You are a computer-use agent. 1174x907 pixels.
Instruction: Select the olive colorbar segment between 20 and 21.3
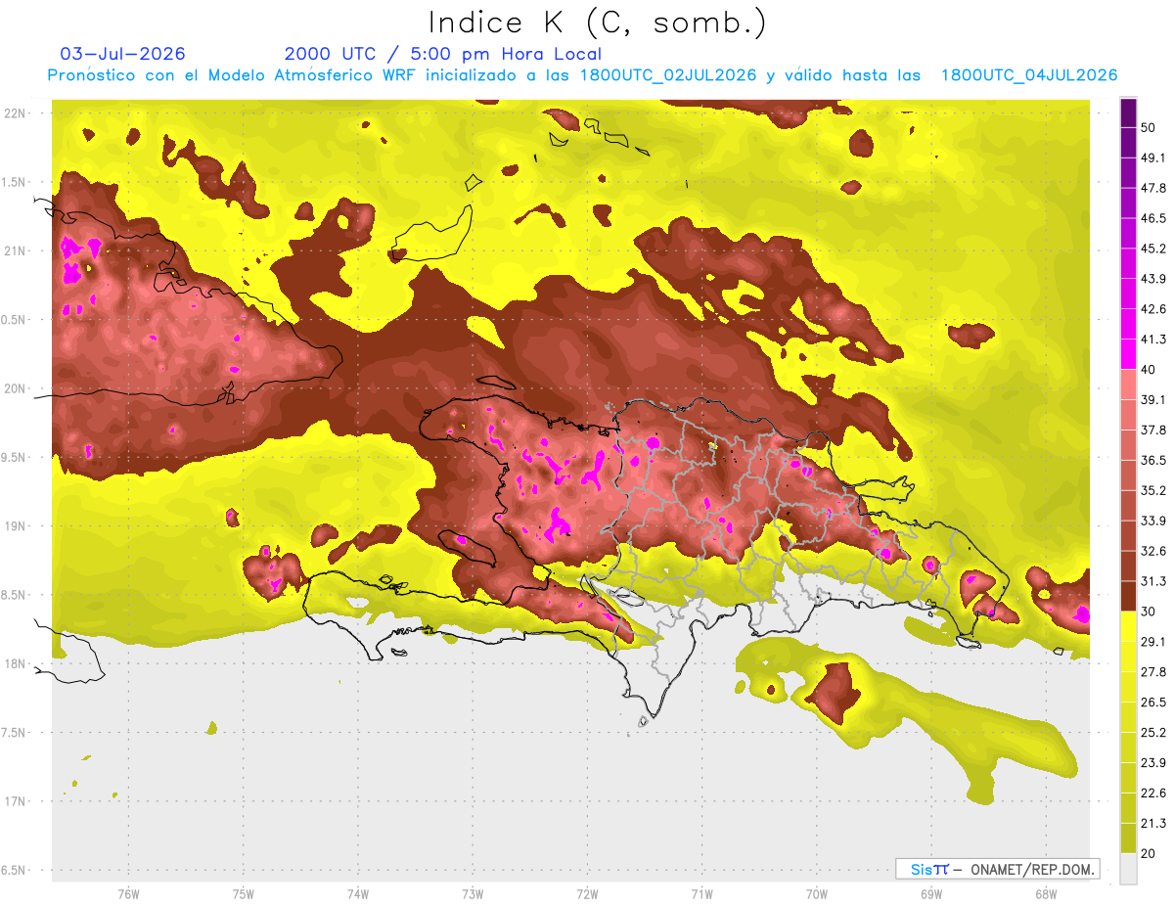pyautogui.click(x=1129, y=839)
